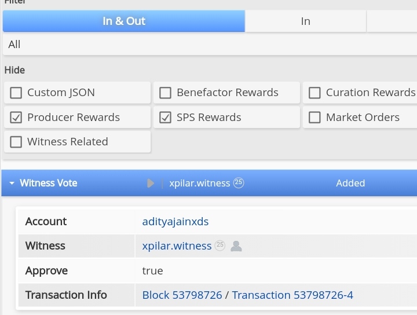417x315 pixels.
Task: Click the 25 reputation badge in the blue header
Action: point(239,183)
